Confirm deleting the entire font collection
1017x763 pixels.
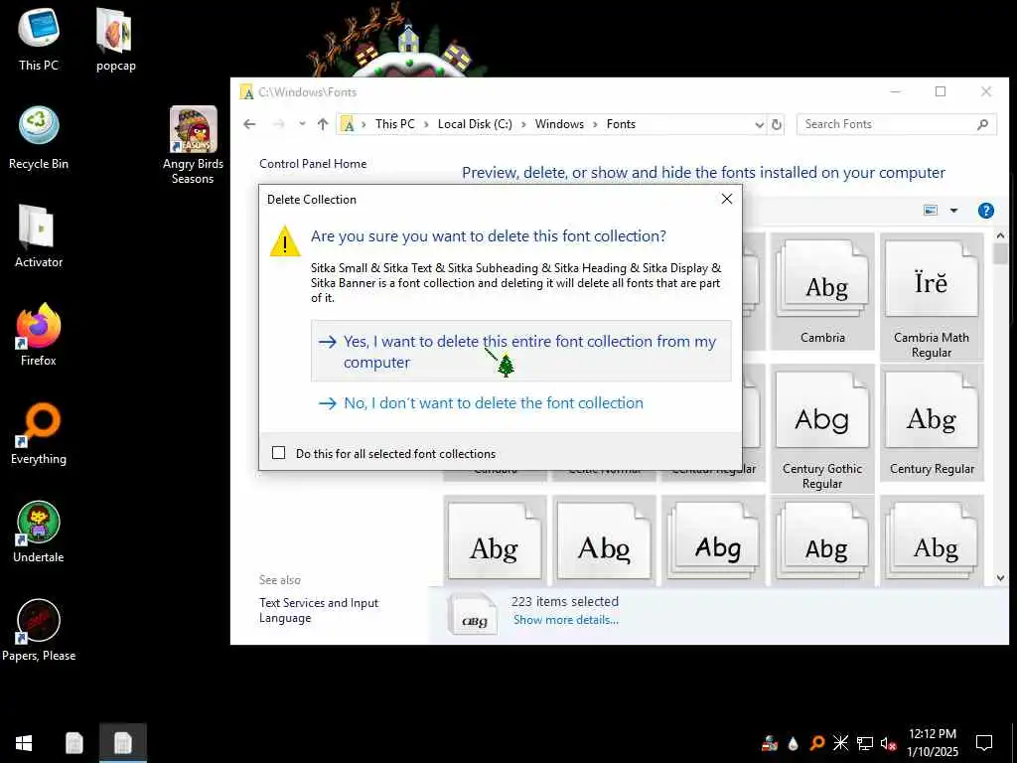tap(520, 351)
